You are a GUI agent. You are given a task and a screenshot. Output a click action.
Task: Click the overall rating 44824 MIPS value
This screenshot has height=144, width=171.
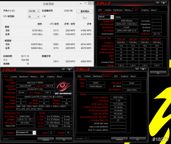point(86,61)
